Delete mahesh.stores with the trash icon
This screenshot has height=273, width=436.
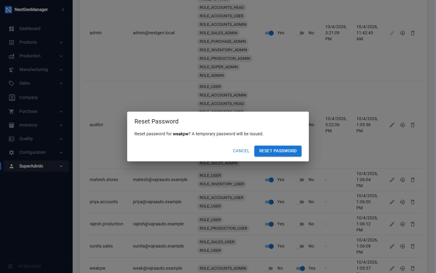click(x=413, y=180)
